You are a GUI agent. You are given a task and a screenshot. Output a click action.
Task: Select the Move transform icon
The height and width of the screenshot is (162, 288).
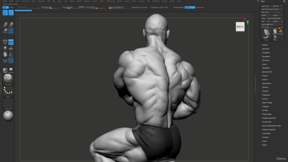coord(5,25)
